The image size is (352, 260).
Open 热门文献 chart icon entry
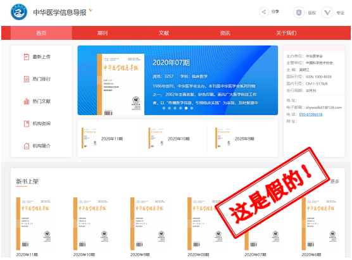coord(37,101)
